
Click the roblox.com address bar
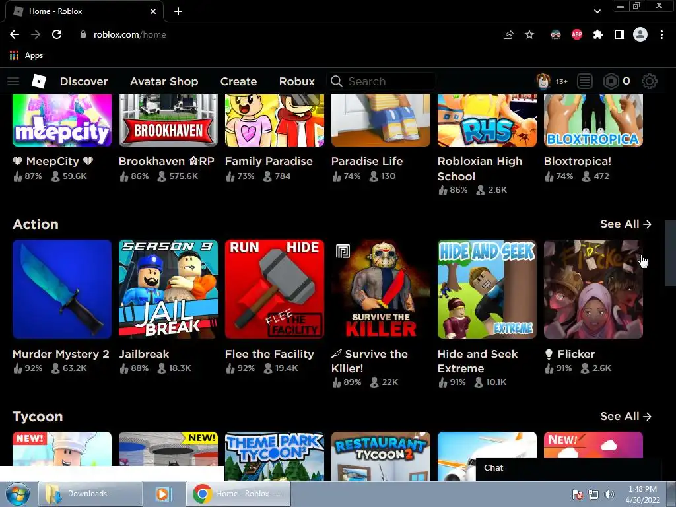[x=285, y=34]
